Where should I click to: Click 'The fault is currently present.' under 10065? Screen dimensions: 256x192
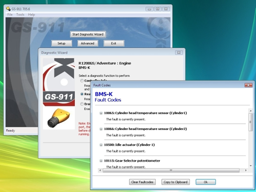coord(126,119)
